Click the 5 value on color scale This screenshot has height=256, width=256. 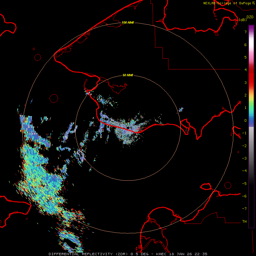tap(245, 57)
